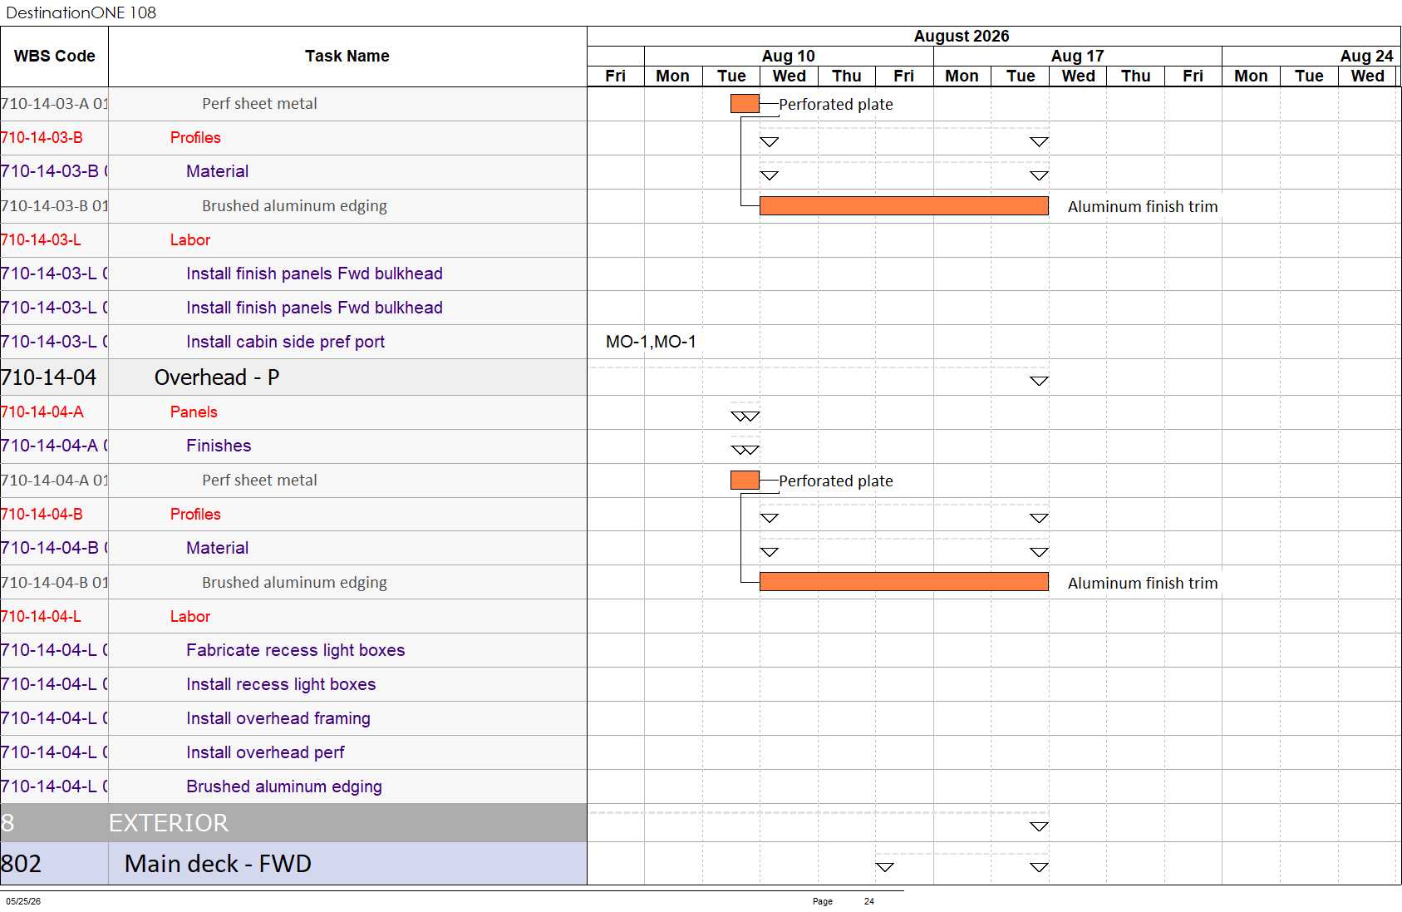Click the Perforated plate bar in row 710-14-03-A
Image resolution: width=1402 pixels, height=912 pixels.
(x=745, y=104)
